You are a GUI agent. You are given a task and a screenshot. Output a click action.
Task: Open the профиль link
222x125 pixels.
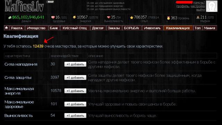(183, 6)
